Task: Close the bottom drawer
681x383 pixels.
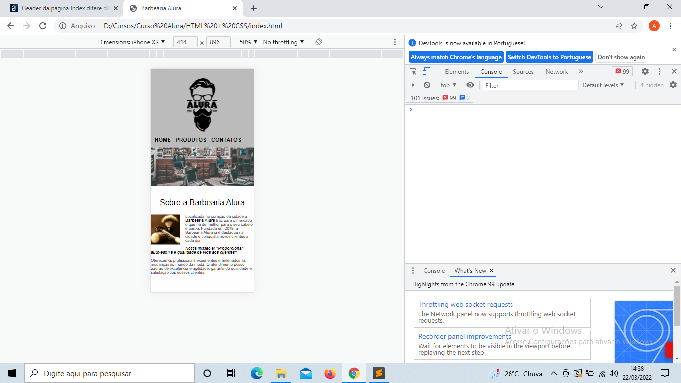Action: point(673,270)
